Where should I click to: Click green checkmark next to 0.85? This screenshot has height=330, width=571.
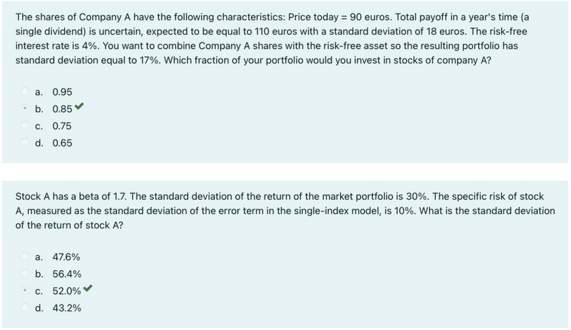[x=80, y=108]
